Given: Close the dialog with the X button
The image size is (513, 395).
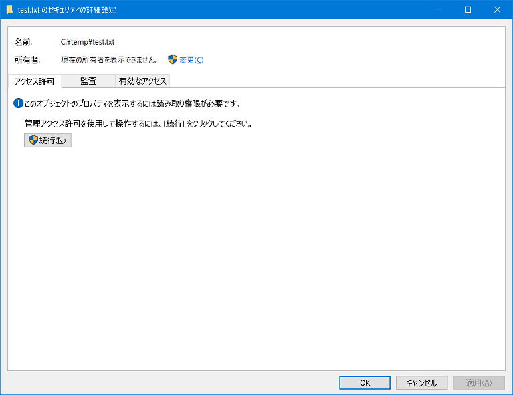Looking at the screenshot, I should point(498,9).
